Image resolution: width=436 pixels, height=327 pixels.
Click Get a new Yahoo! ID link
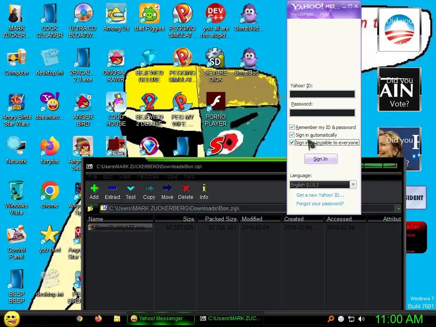coord(320,195)
